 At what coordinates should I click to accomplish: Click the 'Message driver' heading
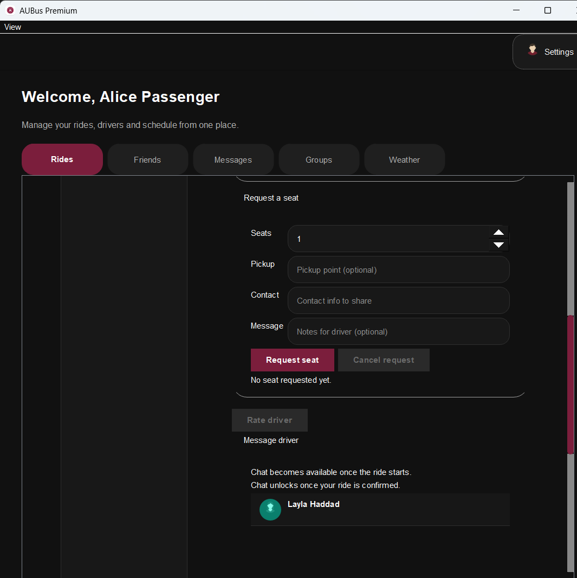[x=271, y=440]
